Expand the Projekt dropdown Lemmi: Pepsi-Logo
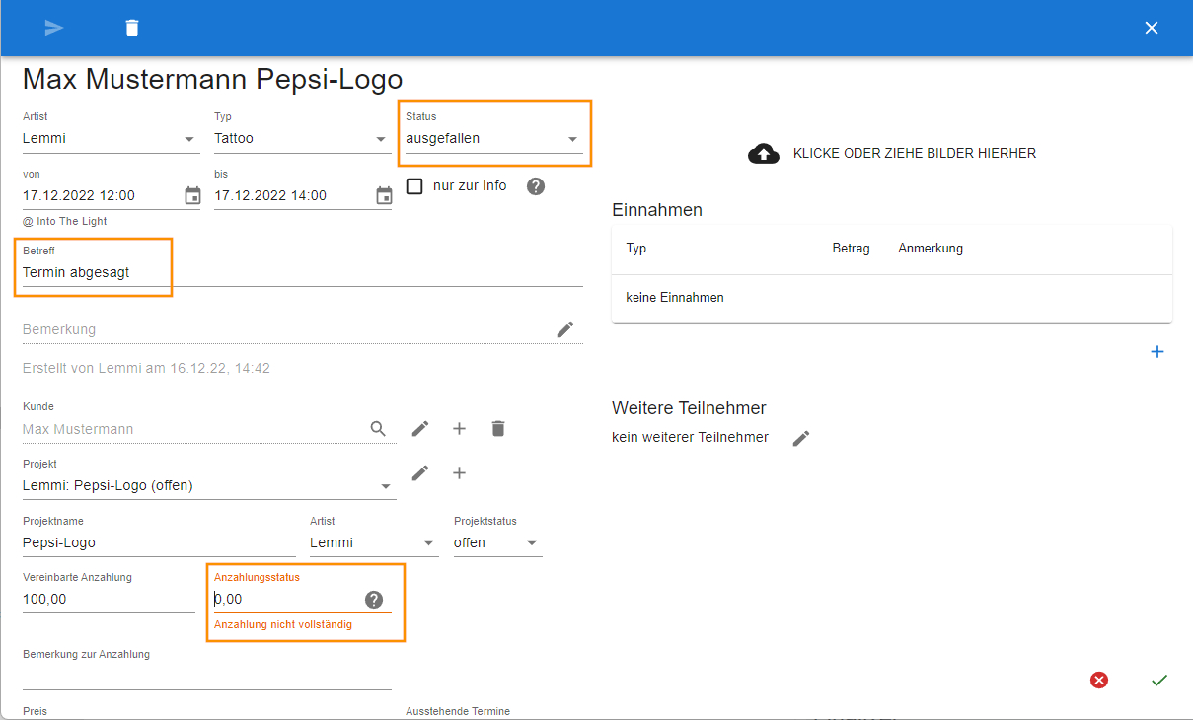Screen dimensions: 1193x720 point(209,485)
